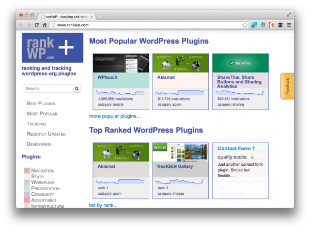Click the Workflow gray color swatch

coord(27,182)
